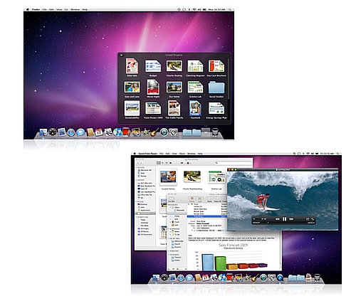Open iChat in the Finder desktop dock
Screen dimensions: 356x296
[x=80, y=132]
